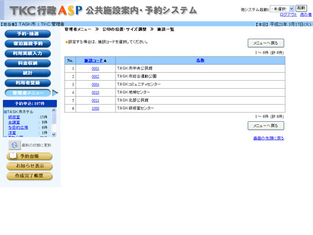Open 多目的広場 link in reservation list

click(x=18, y=127)
